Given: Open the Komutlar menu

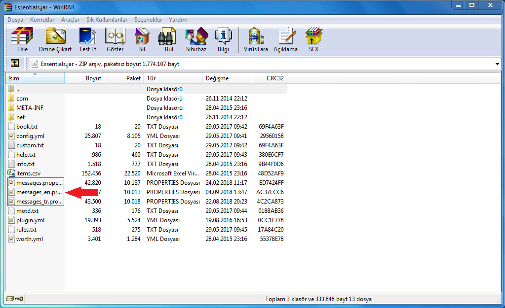Looking at the screenshot, I should tap(42, 20).
